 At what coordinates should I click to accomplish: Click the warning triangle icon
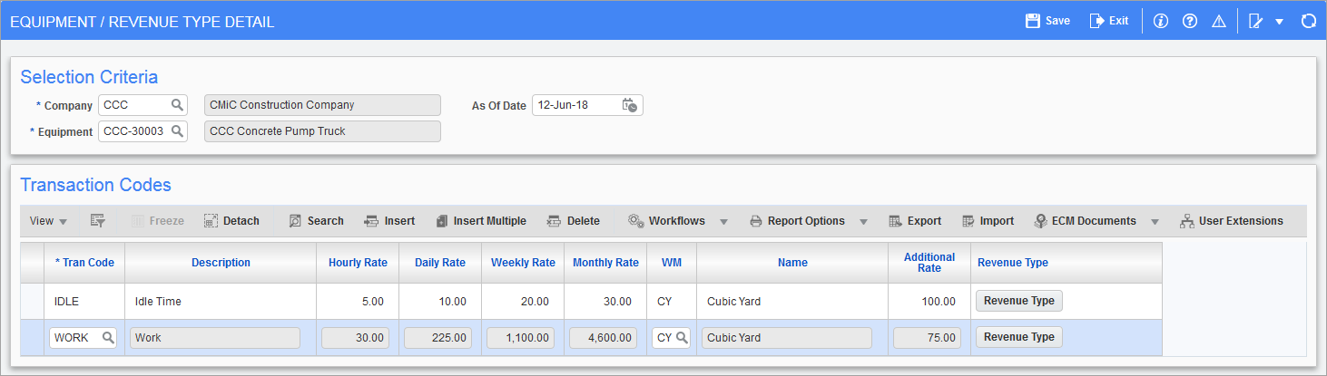click(1219, 21)
